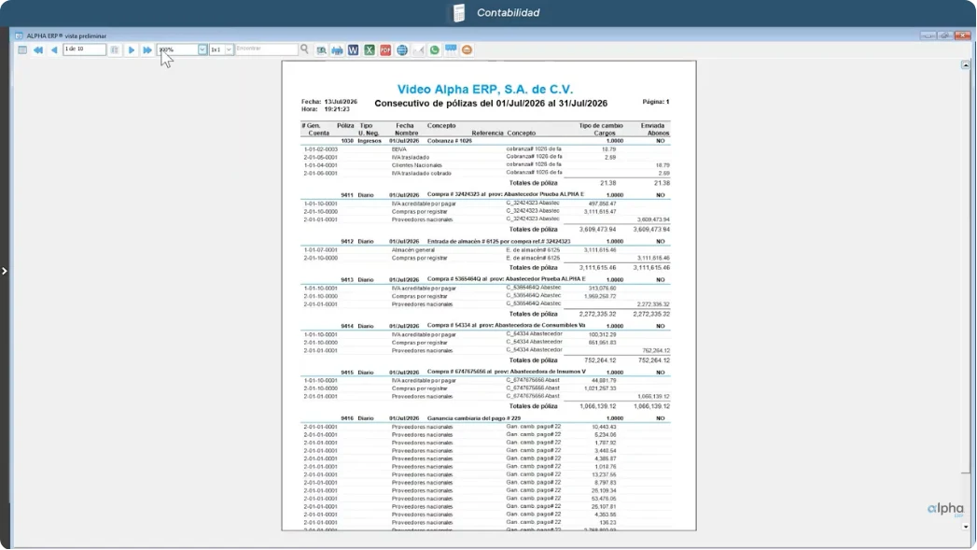977x550 pixels.
Task: Click the report title "Video Alpha ERP, S.A. de C.V."
Action: 485,90
